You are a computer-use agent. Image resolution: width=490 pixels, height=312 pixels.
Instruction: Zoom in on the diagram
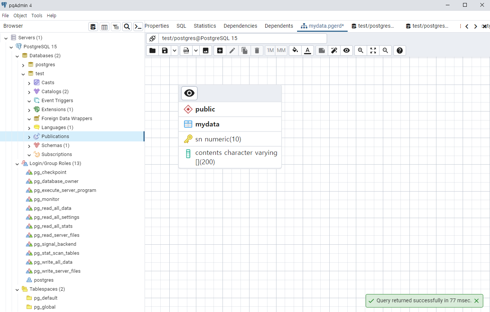(x=361, y=51)
